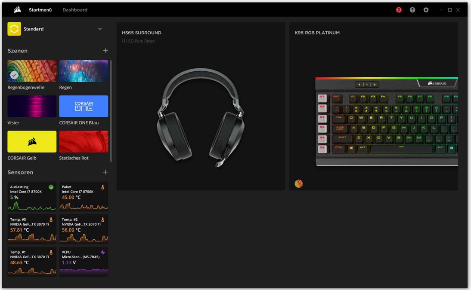Viewport: 471px width, 290px height.
Task: Click the 48.63 °C Temp. #1 value
Action: (x=19, y=263)
